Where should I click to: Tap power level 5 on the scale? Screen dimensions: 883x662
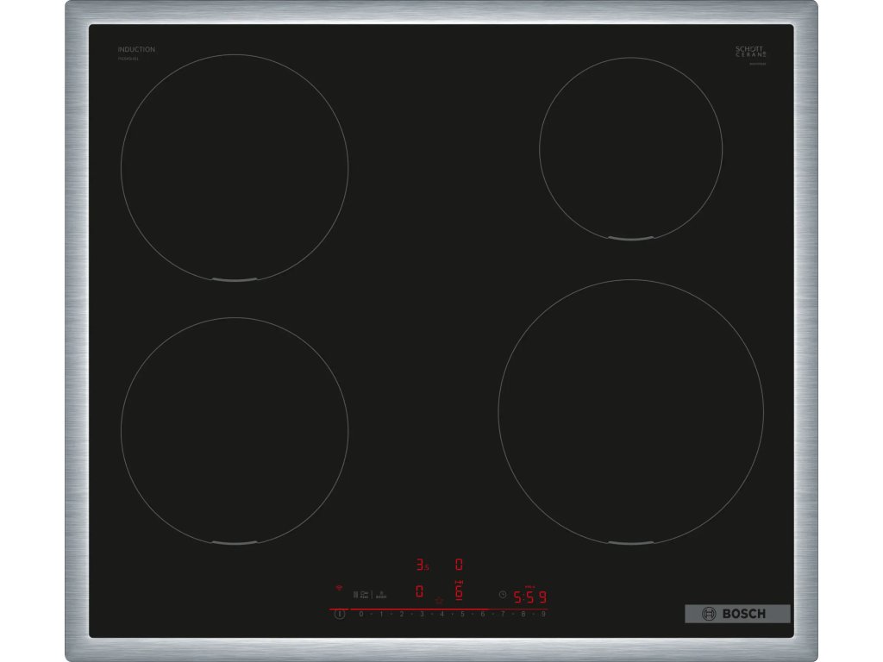coord(462,614)
